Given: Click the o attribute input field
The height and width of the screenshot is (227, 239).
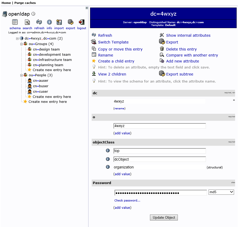Looking at the screenshot, I should (160, 126).
